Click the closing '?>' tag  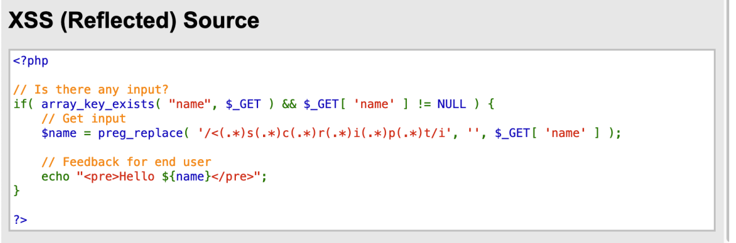pyautogui.click(x=20, y=220)
